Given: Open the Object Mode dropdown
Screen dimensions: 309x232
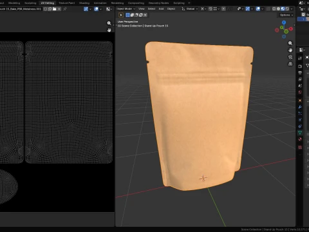Looking at the screenshot, I should tap(126, 9).
